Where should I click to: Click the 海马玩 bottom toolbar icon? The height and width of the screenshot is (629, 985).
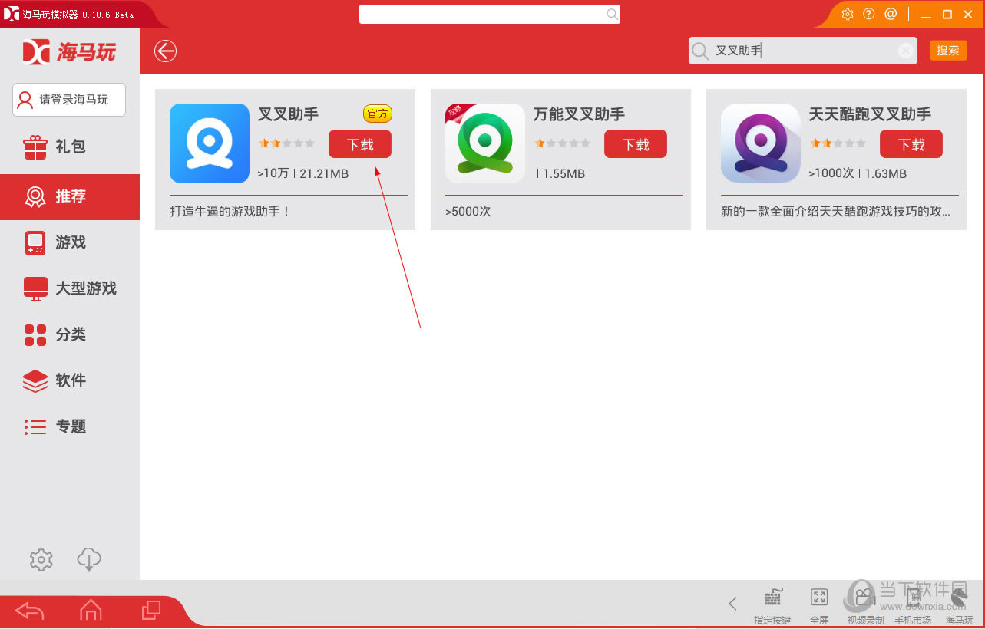pos(959,605)
